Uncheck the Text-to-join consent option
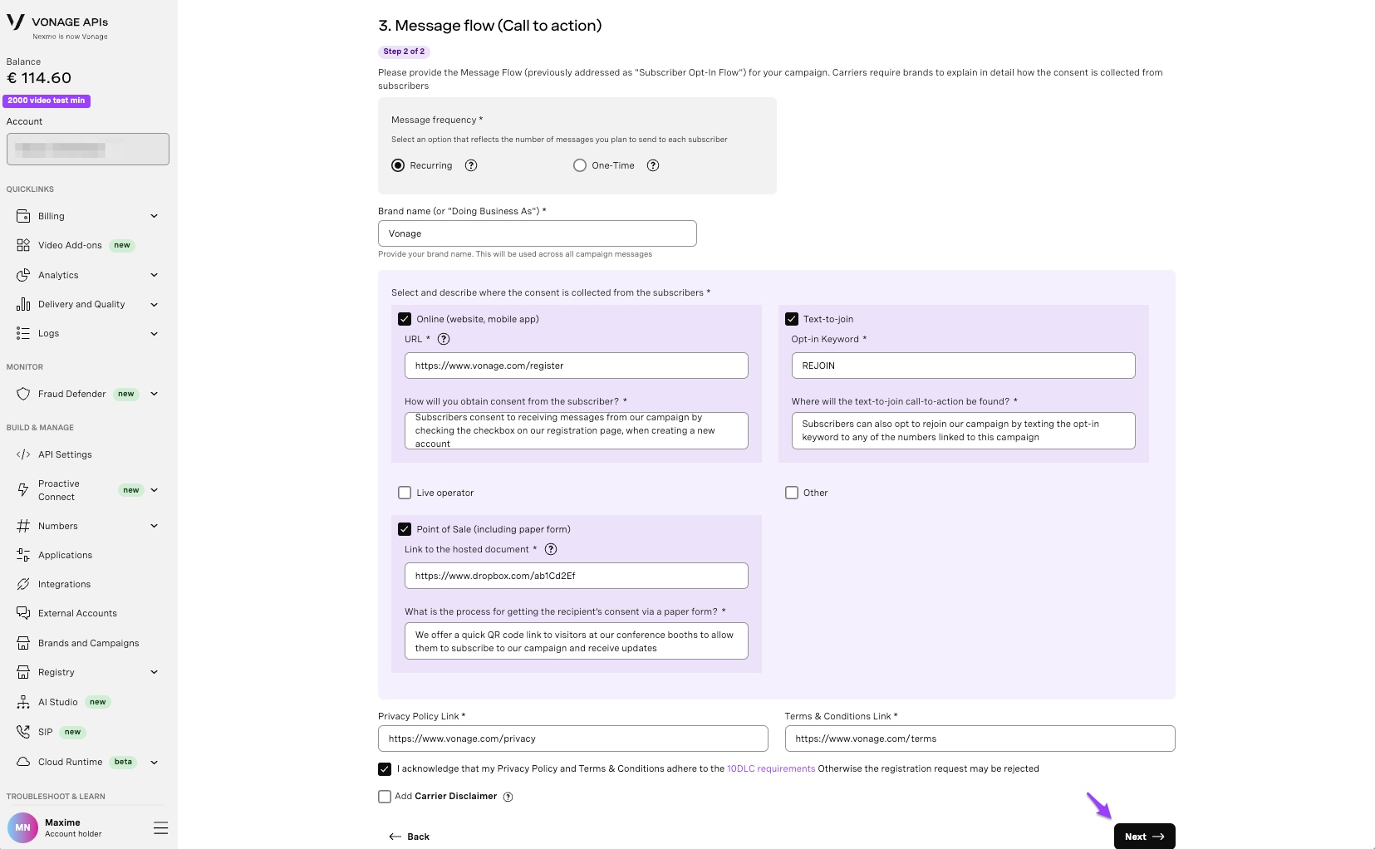The width and height of the screenshot is (1375, 849). tap(792, 319)
